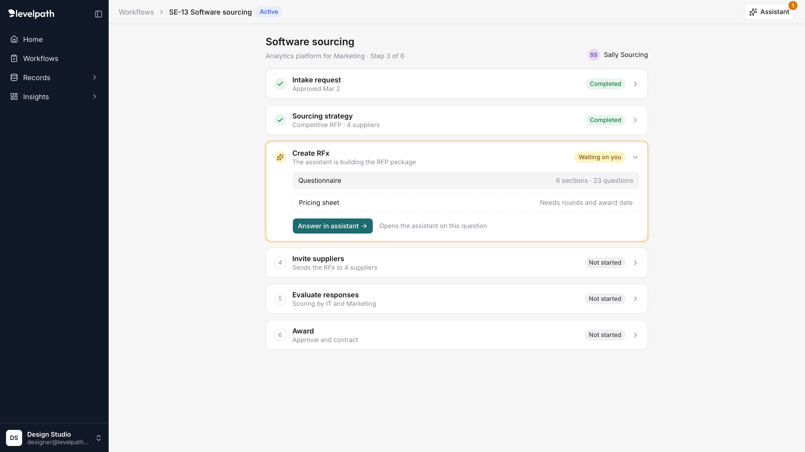The width and height of the screenshot is (805, 452).
Task: Click 'Scoring by IT and Marketing' subtitle
Action: click(334, 304)
